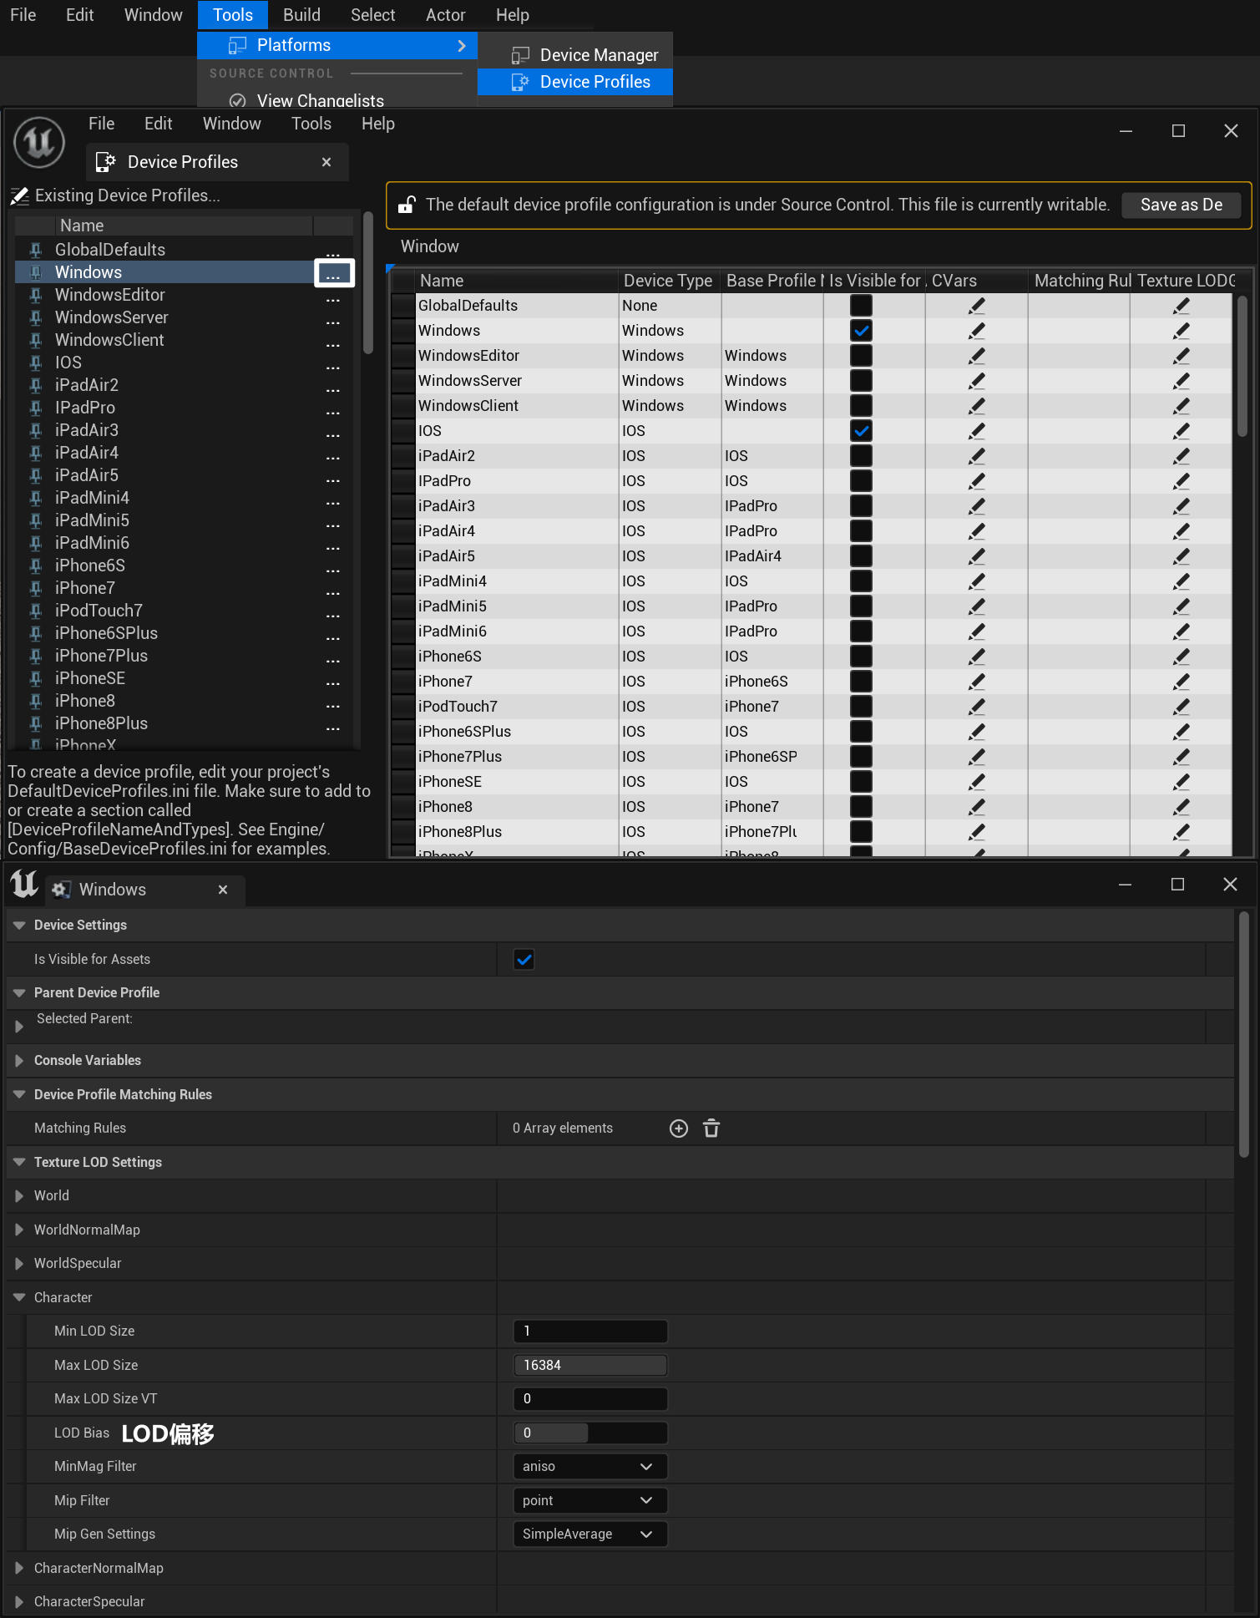The width and height of the screenshot is (1260, 1618).
Task: Open the Platforms submenu entry
Action: click(x=337, y=45)
